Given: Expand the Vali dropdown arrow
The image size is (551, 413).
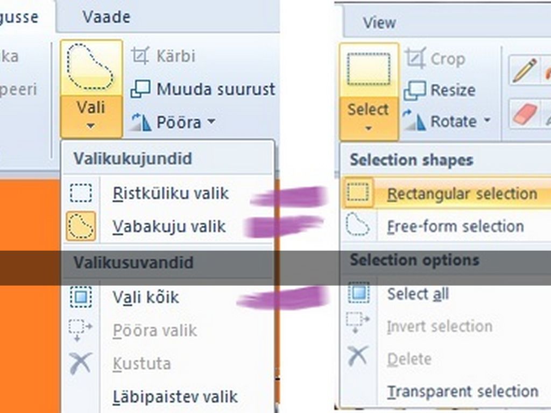Looking at the screenshot, I should click(x=91, y=126).
